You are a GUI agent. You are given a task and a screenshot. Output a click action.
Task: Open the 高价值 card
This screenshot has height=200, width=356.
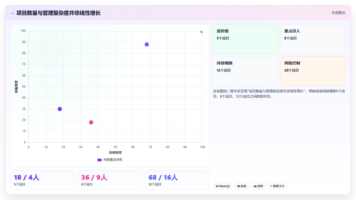coord(245,39)
